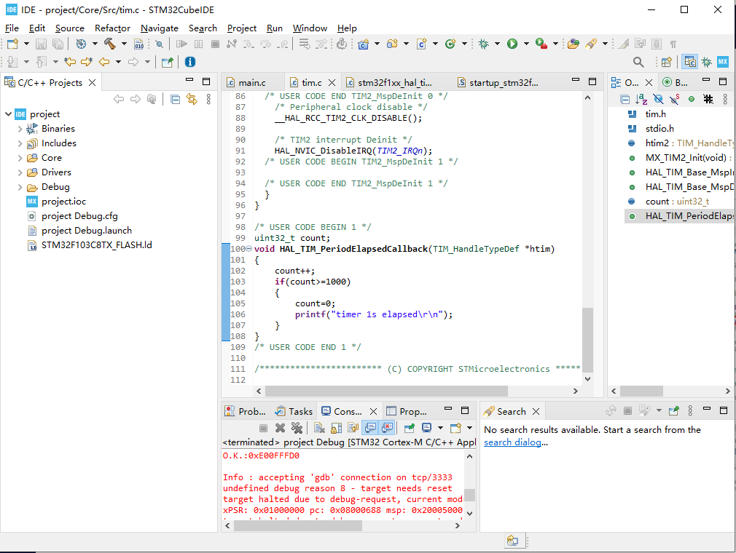736x553 pixels.
Task: Click the New class green C icon
Action: pos(450,44)
